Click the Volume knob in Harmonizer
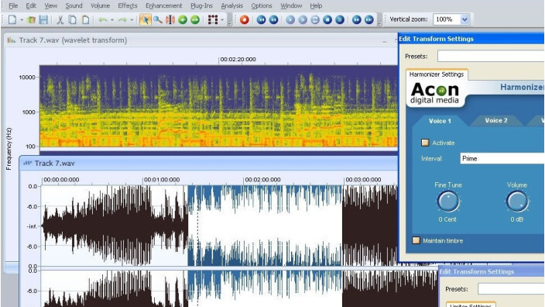 click(x=517, y=202)
